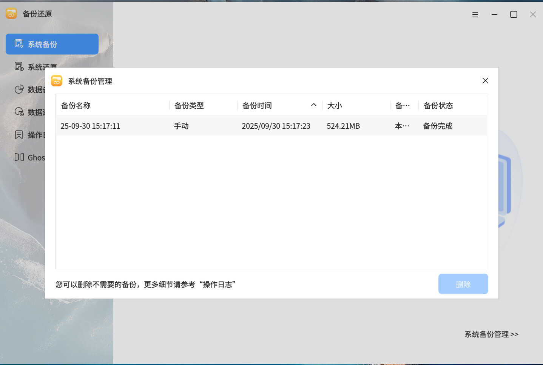Open 操作日志 via its log icon

(x=19, y=135)
